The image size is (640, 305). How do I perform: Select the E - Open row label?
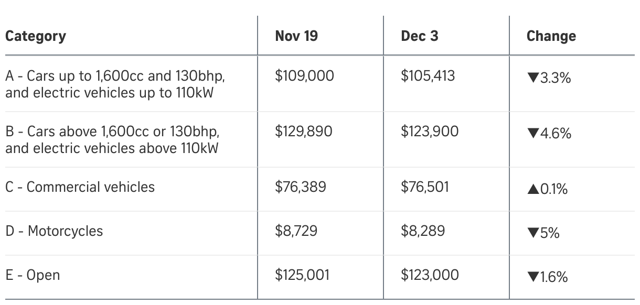33,275
